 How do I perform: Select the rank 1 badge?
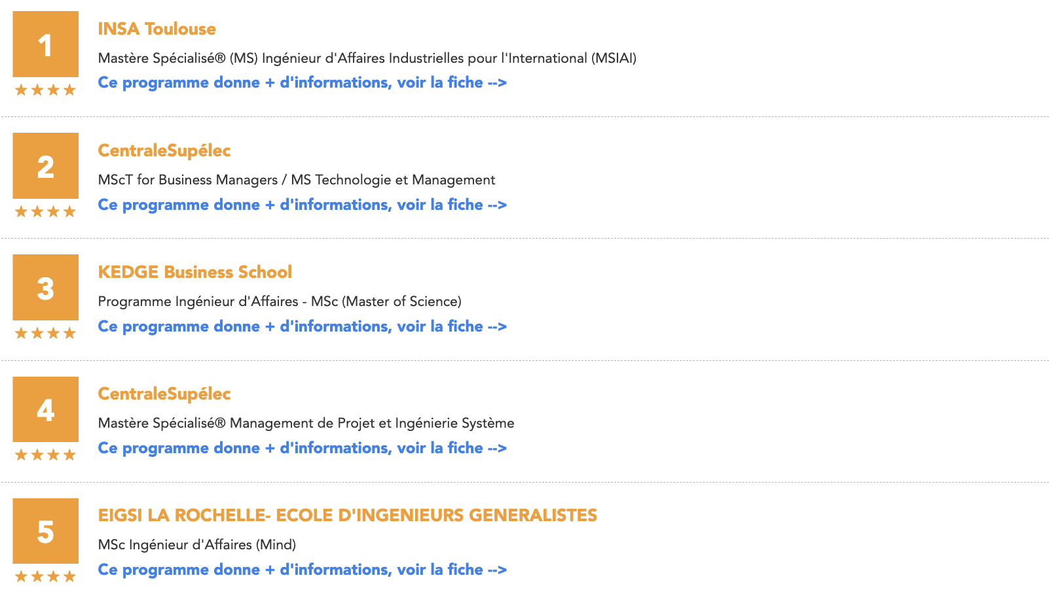click(x=45, y=44)
